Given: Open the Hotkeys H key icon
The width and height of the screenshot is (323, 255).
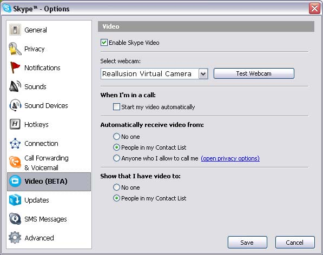Looking at the screenshot, I should pyautogui.click(x=15, y=124).
